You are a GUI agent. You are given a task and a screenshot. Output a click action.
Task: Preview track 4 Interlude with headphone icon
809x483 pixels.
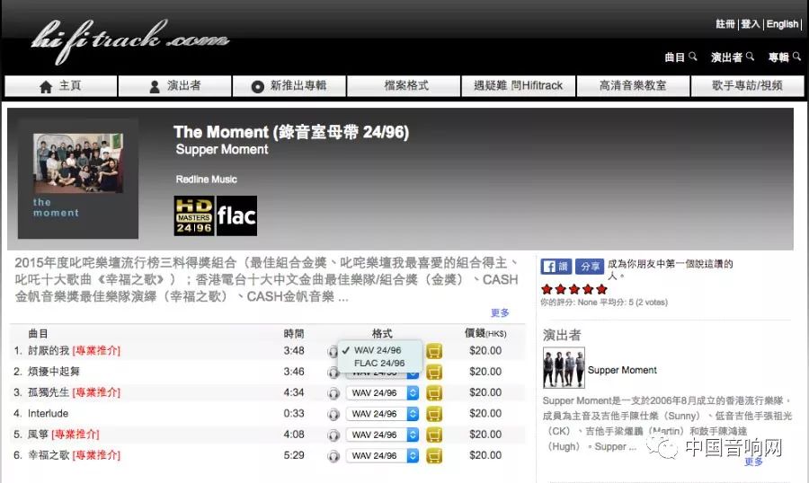coord(333,414)
